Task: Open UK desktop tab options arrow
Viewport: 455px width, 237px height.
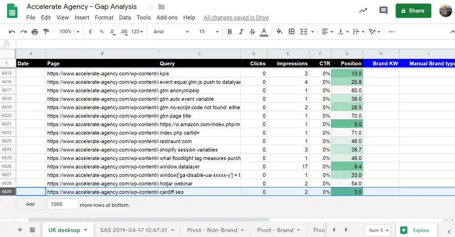Action: pos(86,230)
